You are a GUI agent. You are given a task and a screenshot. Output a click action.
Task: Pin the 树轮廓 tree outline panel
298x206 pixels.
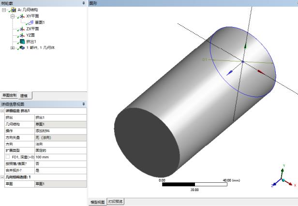tap(83, 3)
